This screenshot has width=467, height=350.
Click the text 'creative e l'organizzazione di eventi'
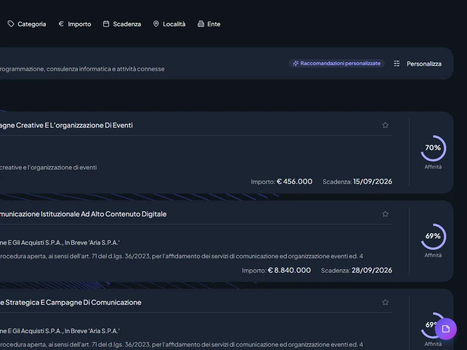[48, 167]
